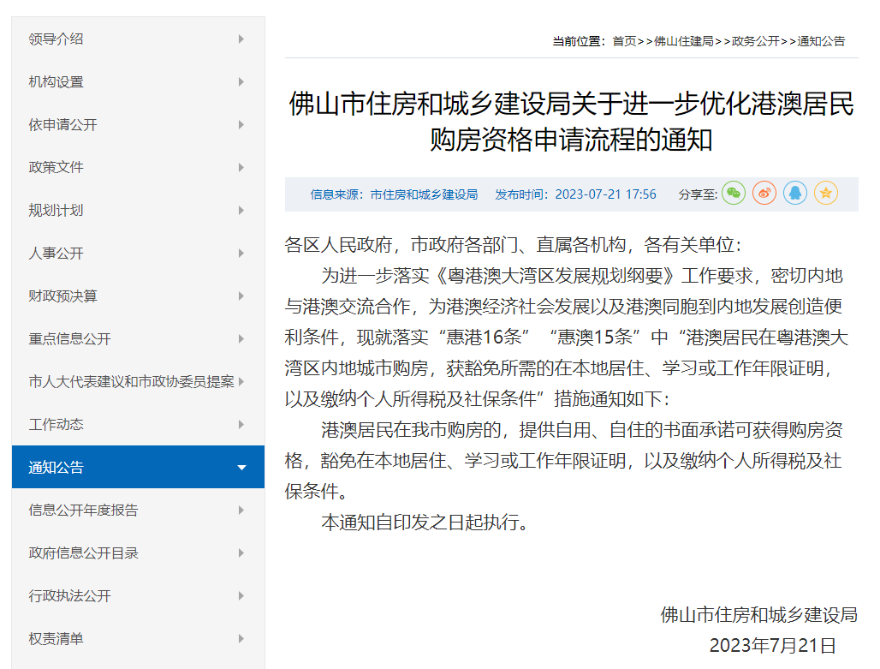
Task: Click the arrow beside 财政预决算
Action: [x=241, y=296]
